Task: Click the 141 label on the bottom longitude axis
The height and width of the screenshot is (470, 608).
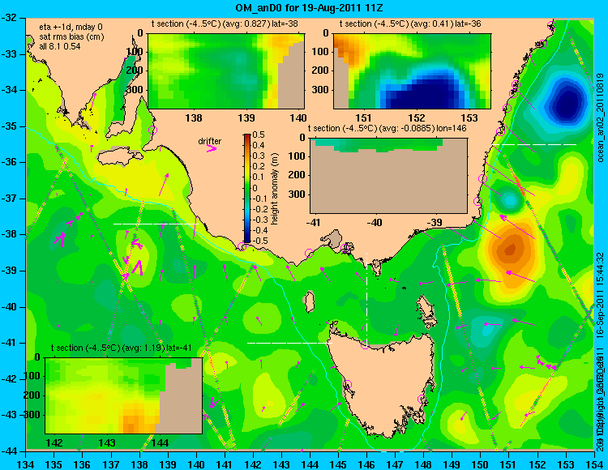Action: pyautogui.click(x=225, y=464)
